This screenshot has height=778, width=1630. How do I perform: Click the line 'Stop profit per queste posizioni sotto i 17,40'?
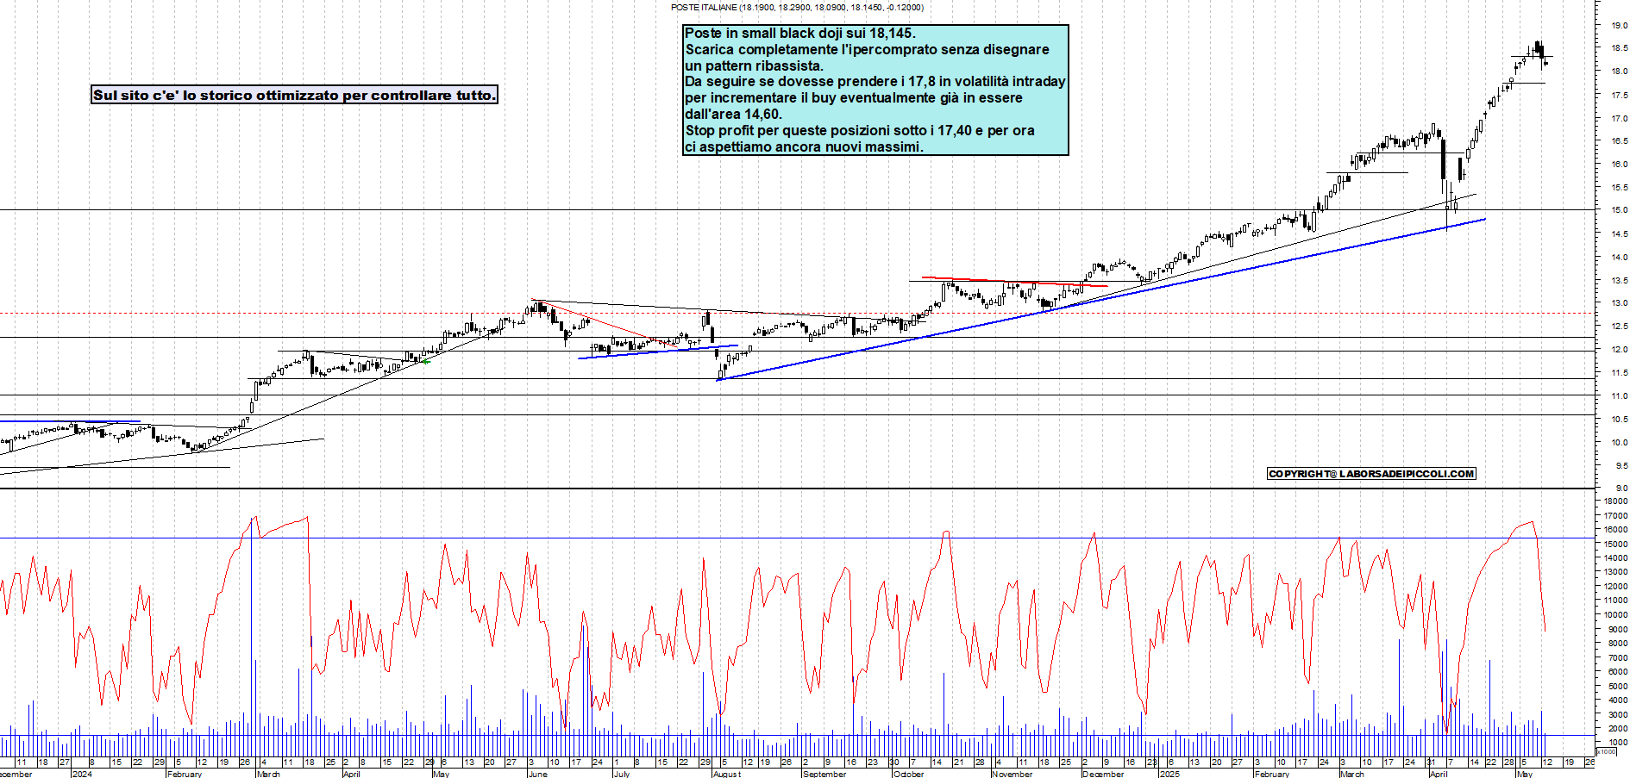pos(860,131)
